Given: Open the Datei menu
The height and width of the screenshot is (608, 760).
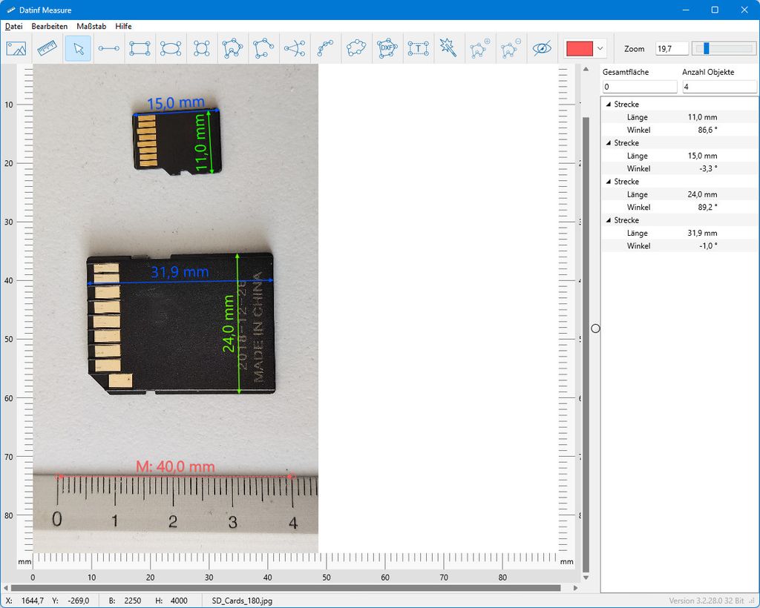Looking at the screenshot, I should (x=13, y=26).
